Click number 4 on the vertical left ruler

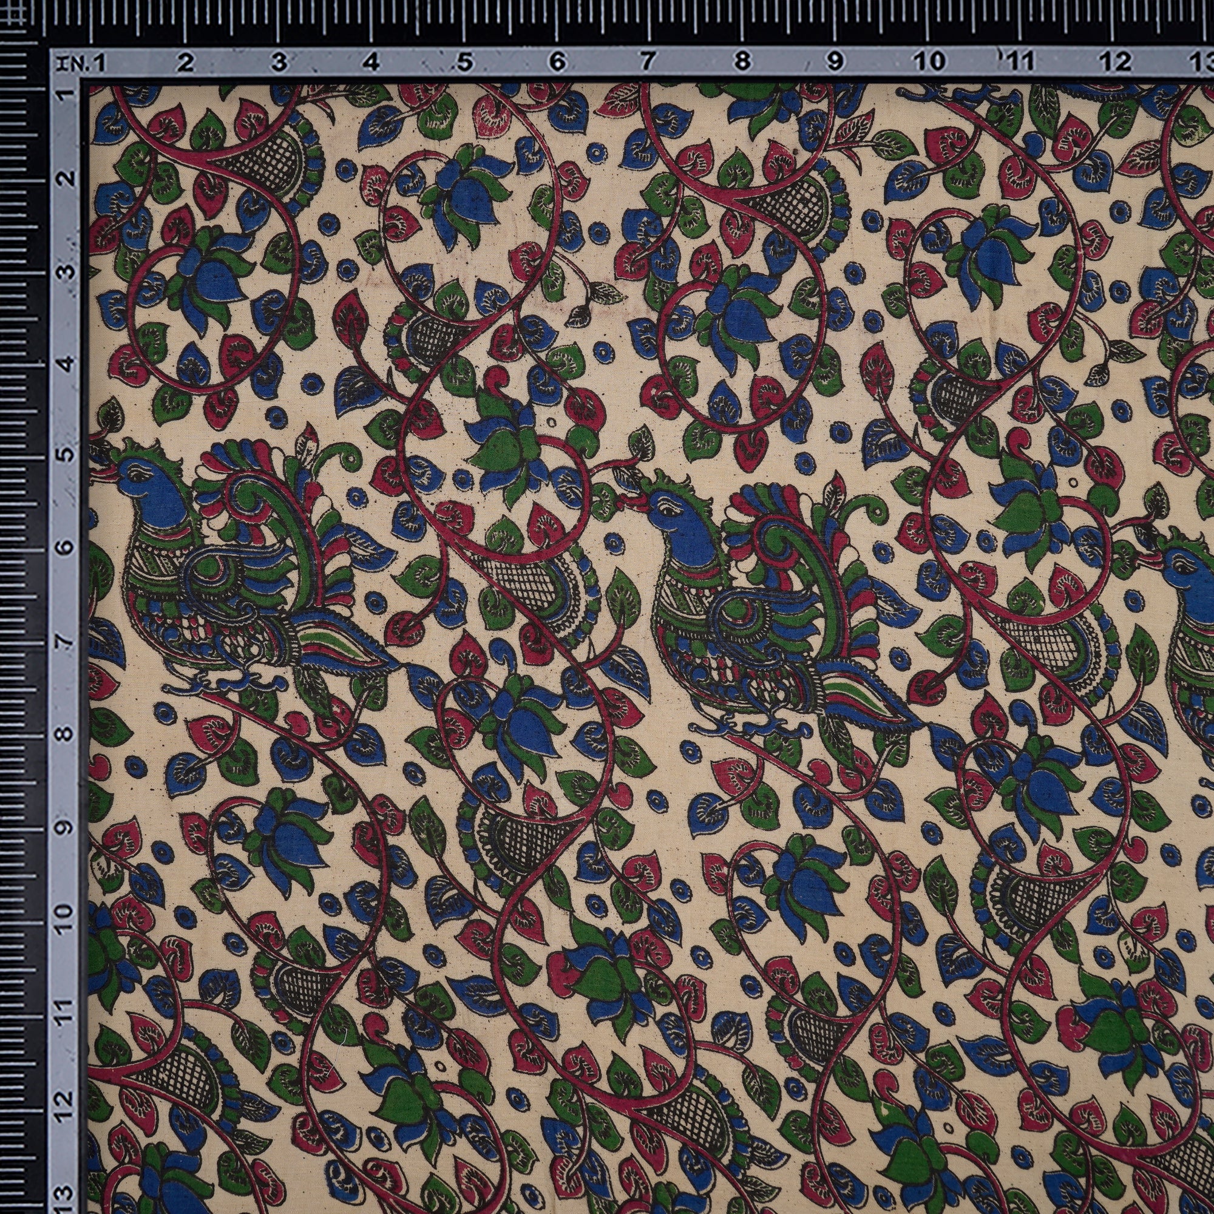tap(66, 364)
